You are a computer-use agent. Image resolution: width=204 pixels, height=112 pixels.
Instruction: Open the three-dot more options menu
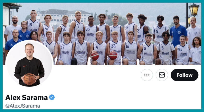point(147,75)
